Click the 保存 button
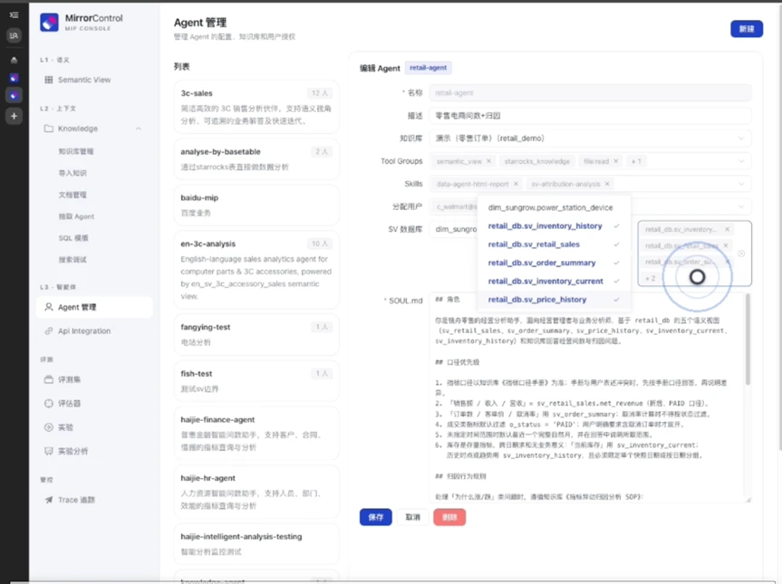The height and width of the screenshot is (584, 782). click(375, 517)
